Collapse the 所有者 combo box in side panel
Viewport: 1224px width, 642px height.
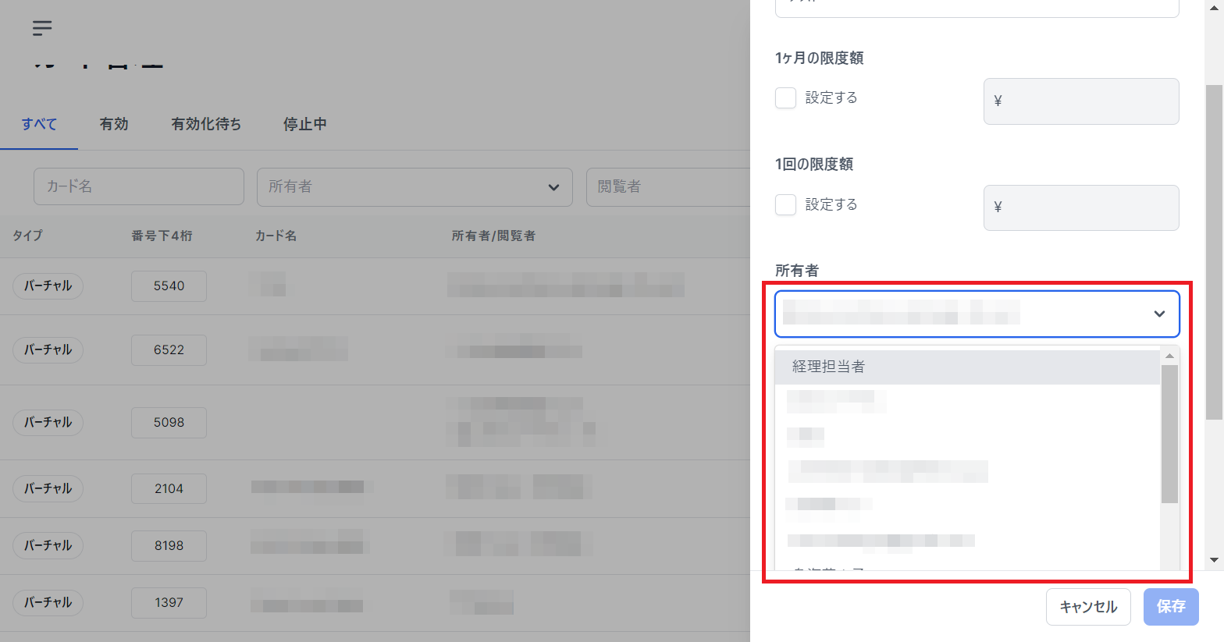977,314
